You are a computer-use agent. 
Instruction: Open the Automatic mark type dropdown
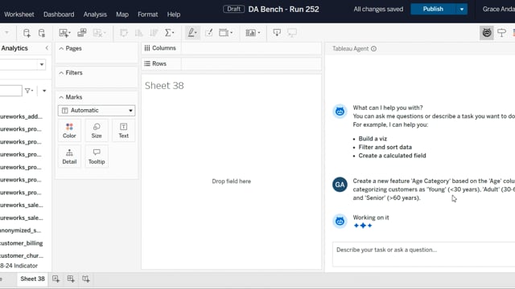(x=97, y=111)
